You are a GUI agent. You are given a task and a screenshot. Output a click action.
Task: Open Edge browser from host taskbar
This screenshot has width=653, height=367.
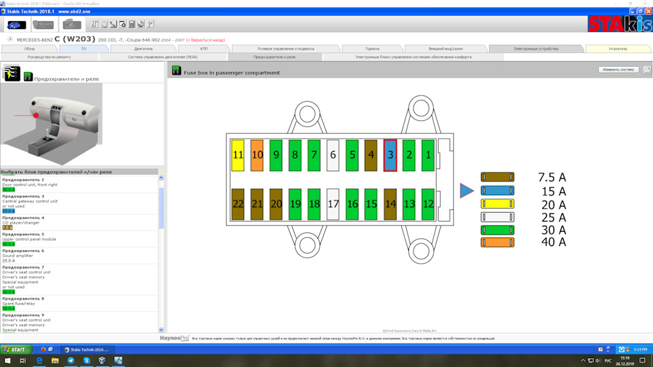click(x=39, y=361)
